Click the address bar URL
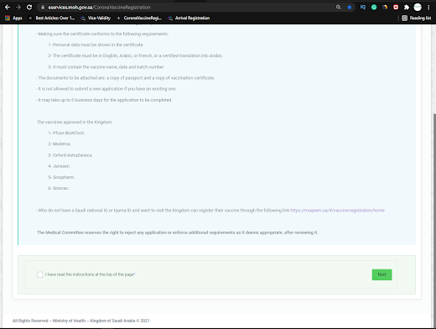This screenshot has width=436, height=329. 99,8
